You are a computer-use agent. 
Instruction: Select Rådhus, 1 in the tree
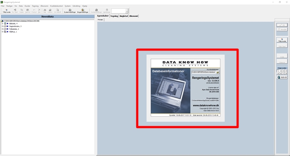[x=13, y=32]
